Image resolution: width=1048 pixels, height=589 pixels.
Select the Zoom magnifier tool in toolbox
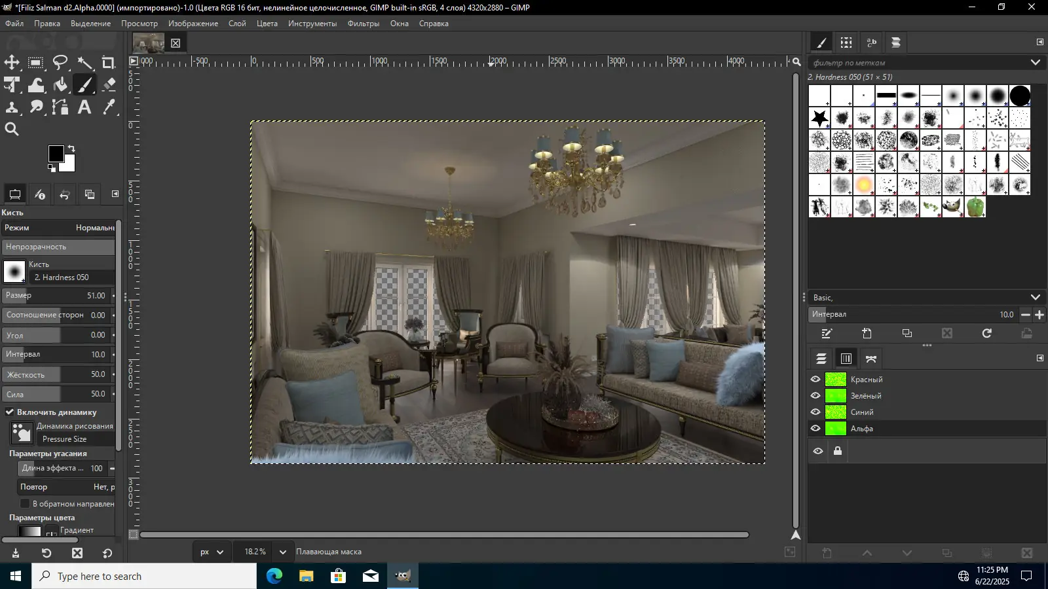[x=12, y=130]
